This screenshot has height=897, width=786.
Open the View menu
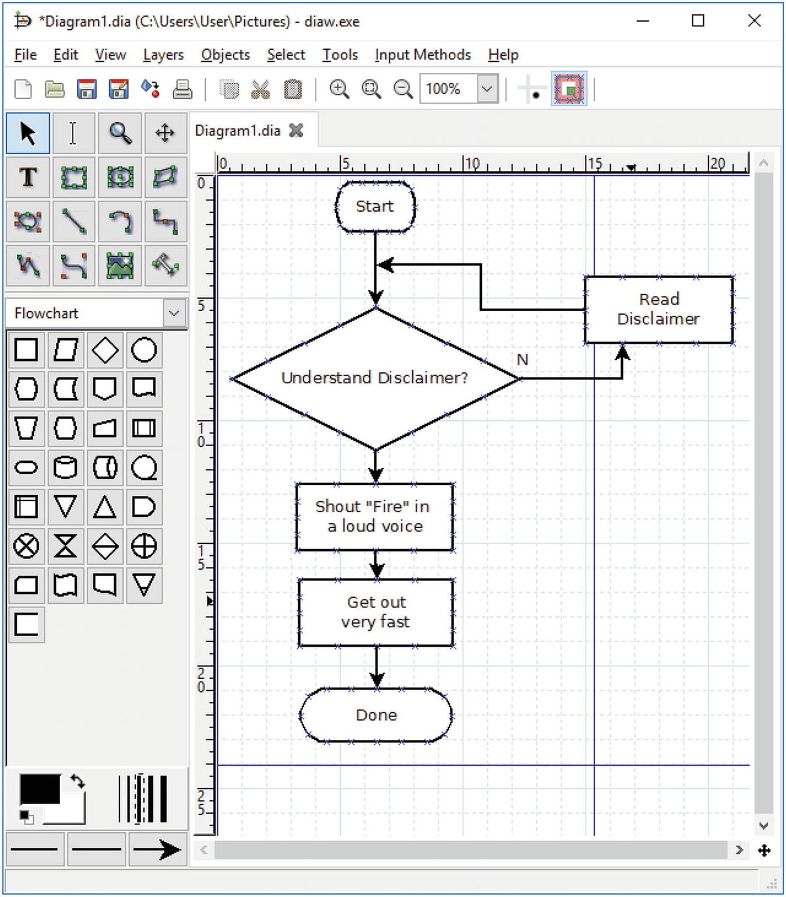[x=110, y=55]
